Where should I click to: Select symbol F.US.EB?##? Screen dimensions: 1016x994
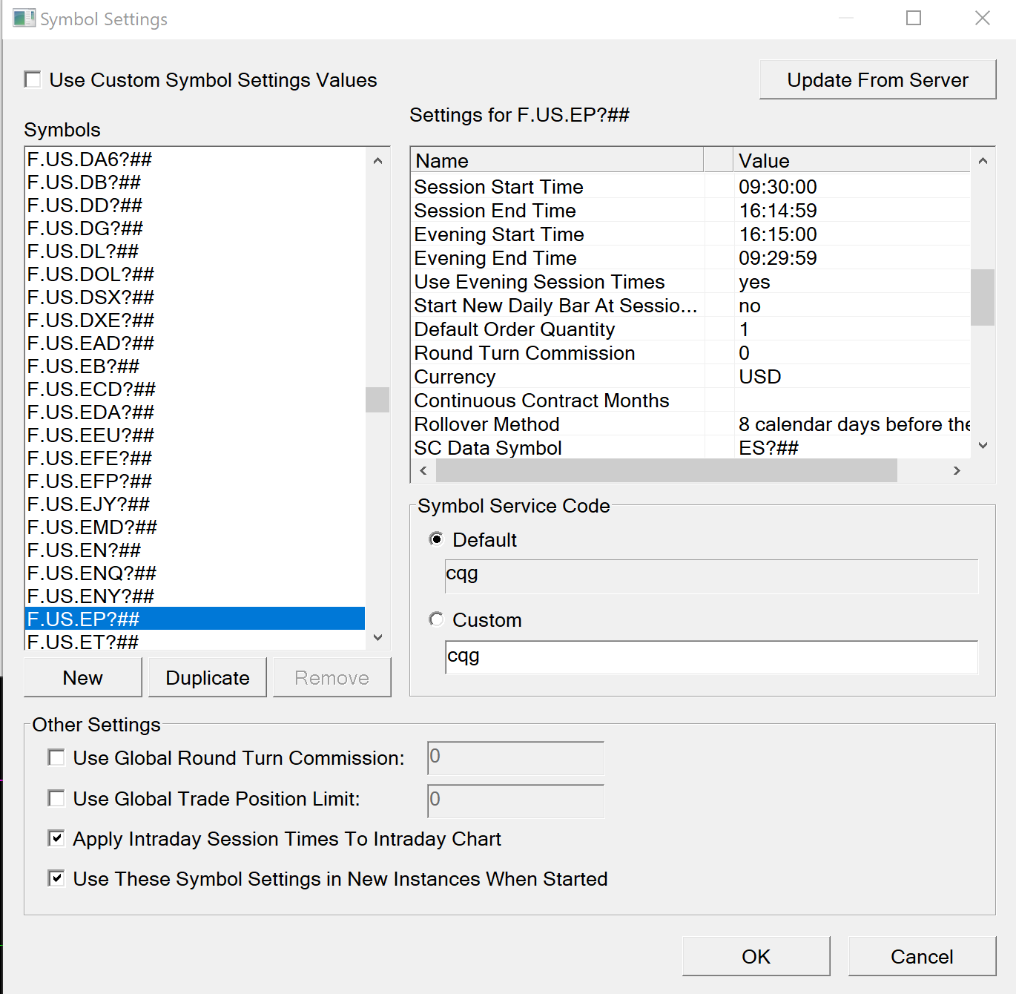click(x=195, y=366)
